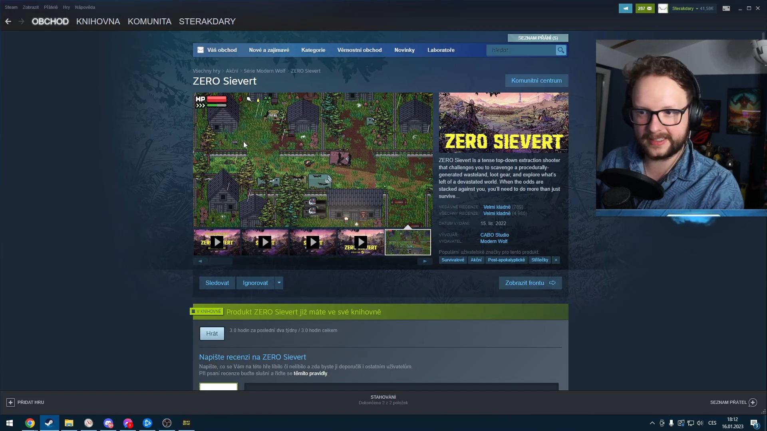Open the Kategorie menu
This screenshot has width=767, height=431.
click(313, 50)
